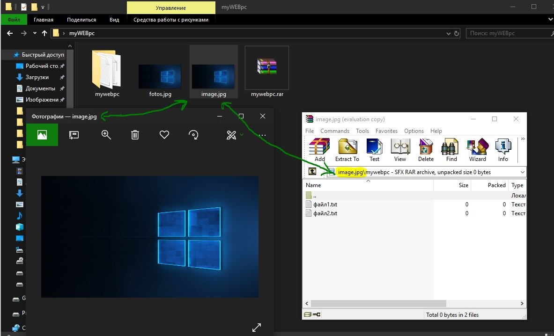Click Extract To in WinRAR toolbar
This screenshot has width=554, height=336.
(x=347, y=150)
